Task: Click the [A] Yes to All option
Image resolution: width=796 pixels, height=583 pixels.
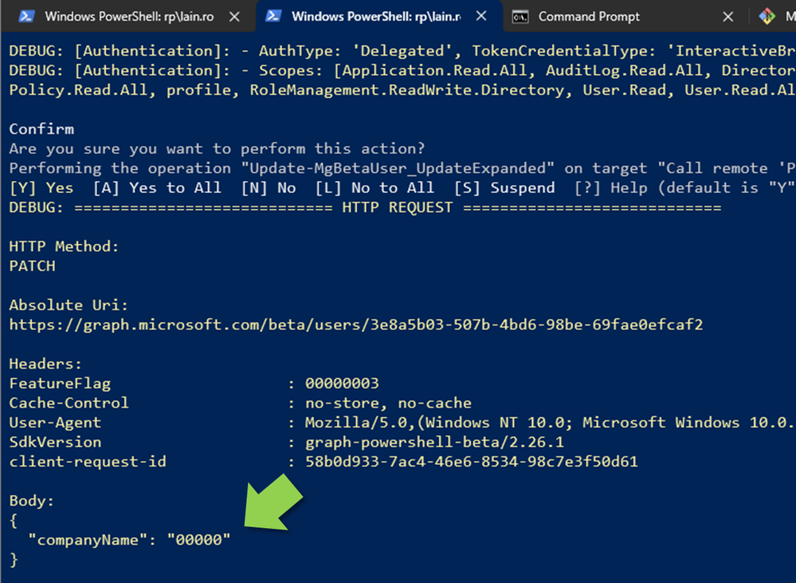Action: [157, 187]
